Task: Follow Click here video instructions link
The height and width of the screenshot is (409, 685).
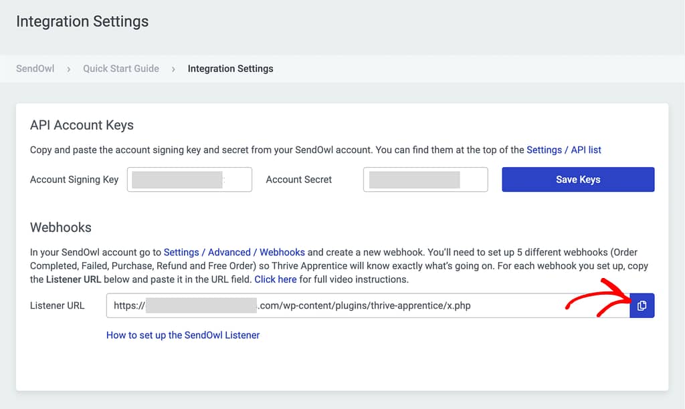Action: pos(275,279)
